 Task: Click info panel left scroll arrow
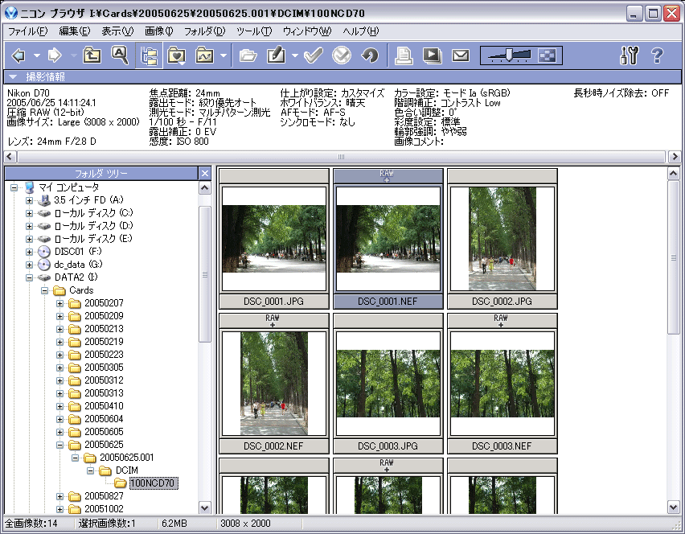[10, 157]
